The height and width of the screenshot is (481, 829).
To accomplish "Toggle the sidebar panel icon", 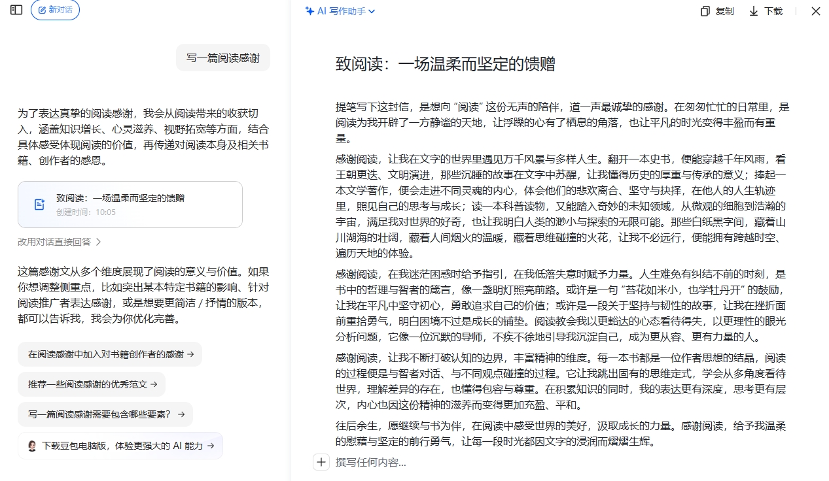I will [16, 10].
